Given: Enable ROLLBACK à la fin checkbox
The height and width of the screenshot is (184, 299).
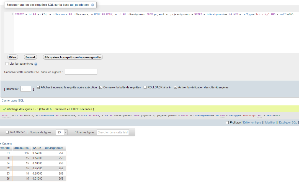Looking at the screenshot, I should 145,87.
